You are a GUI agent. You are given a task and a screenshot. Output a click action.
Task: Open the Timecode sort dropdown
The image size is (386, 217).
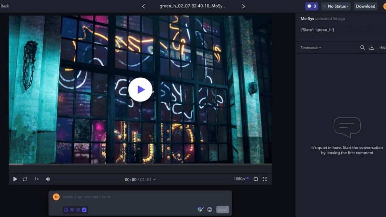tap(311, 47)
